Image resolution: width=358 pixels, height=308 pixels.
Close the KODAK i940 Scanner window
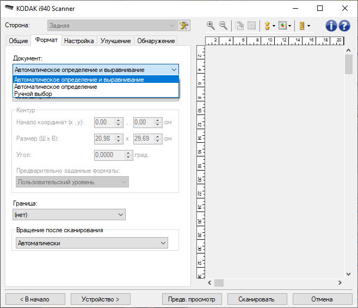(x=345, y=9)
